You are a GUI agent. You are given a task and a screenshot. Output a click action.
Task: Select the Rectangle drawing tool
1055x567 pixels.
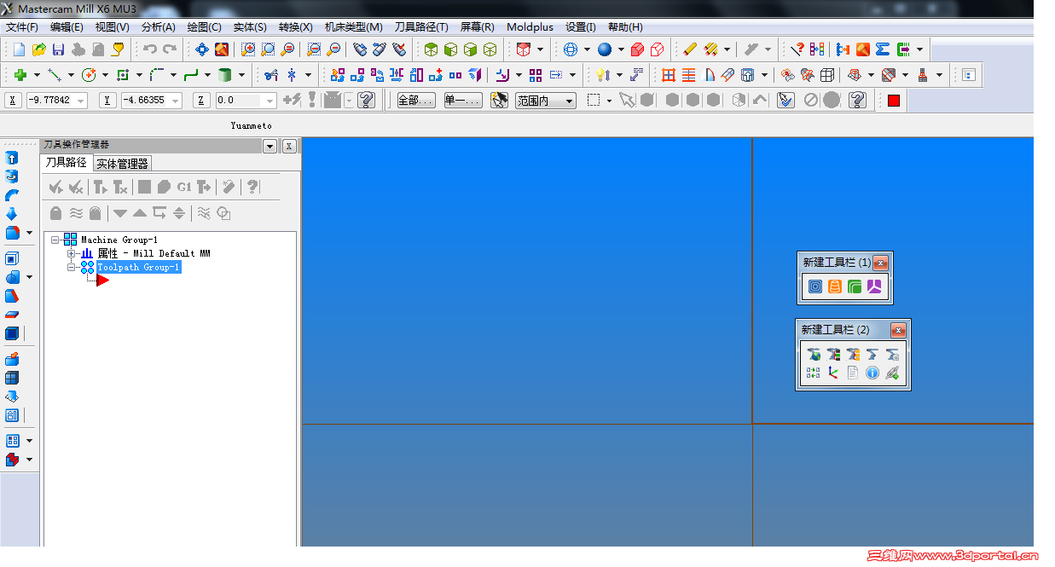point(123,75)
